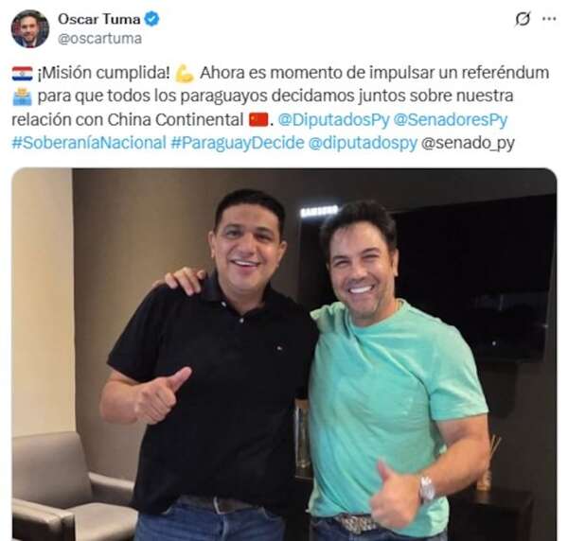Open the Grok slashed-circle icon
This screenshot has width=568, height=541.
click(x=523, y=19)
